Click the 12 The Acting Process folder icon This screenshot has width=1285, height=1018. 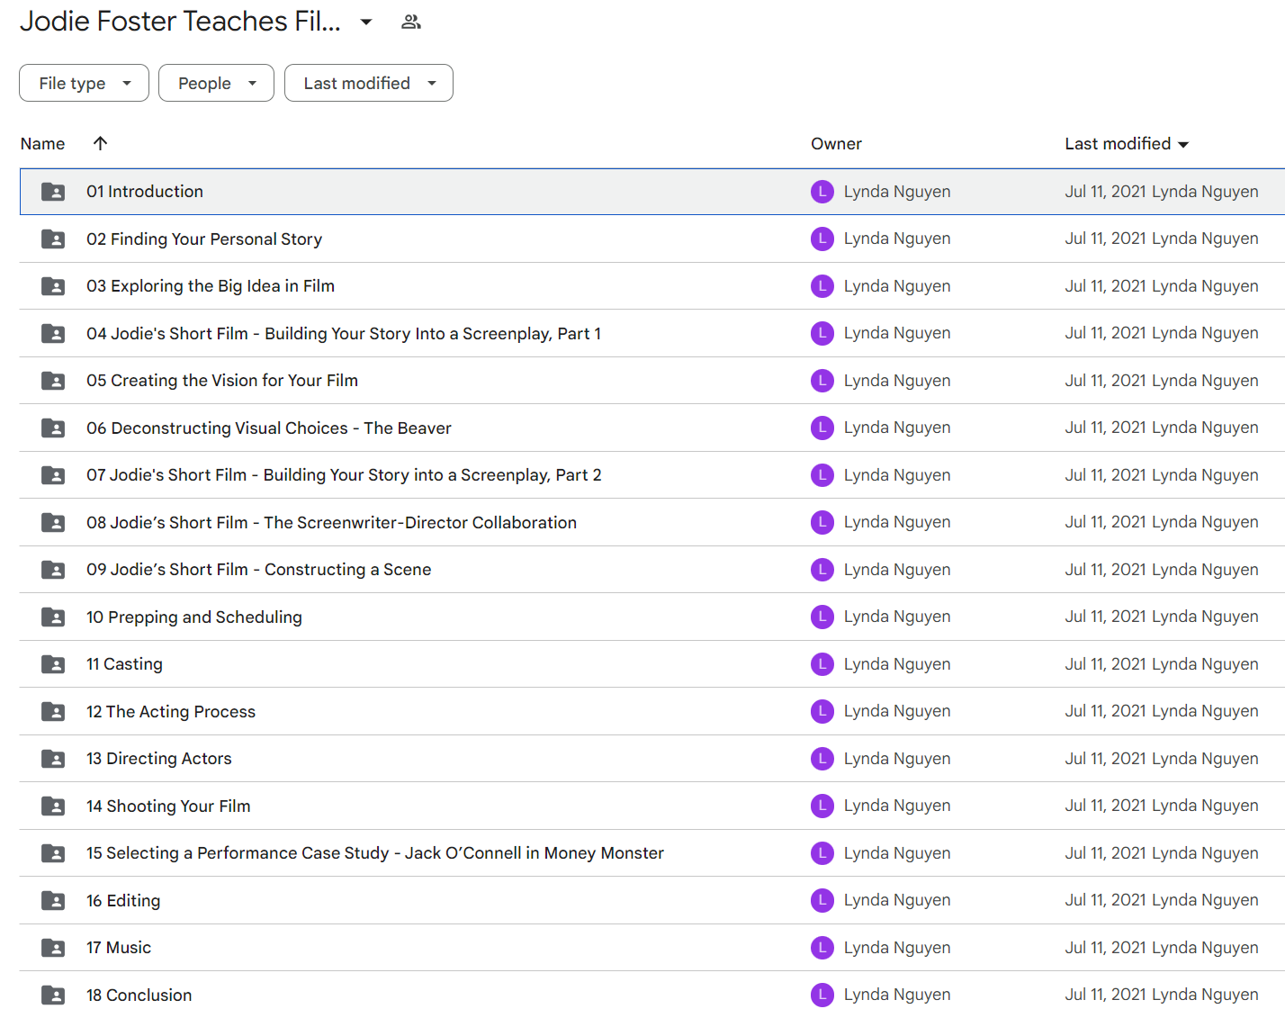[x=53, y=711]
